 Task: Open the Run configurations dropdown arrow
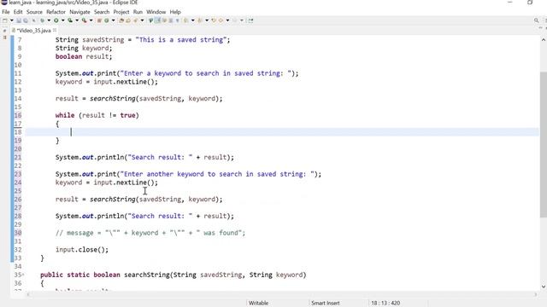point(62,20)
